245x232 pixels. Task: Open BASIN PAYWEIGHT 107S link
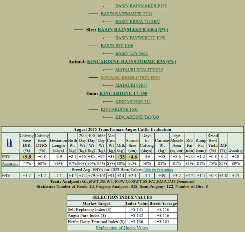(x=140, y=38)
